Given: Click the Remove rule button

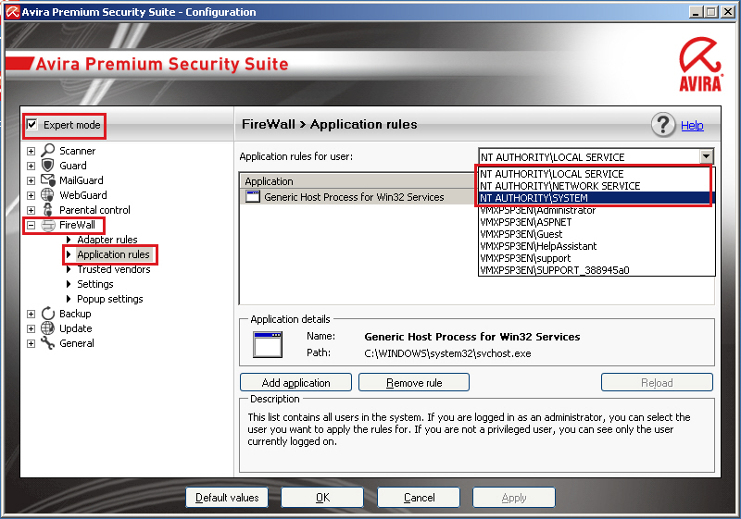Looking at the screenshot, I should coord(414,383).
